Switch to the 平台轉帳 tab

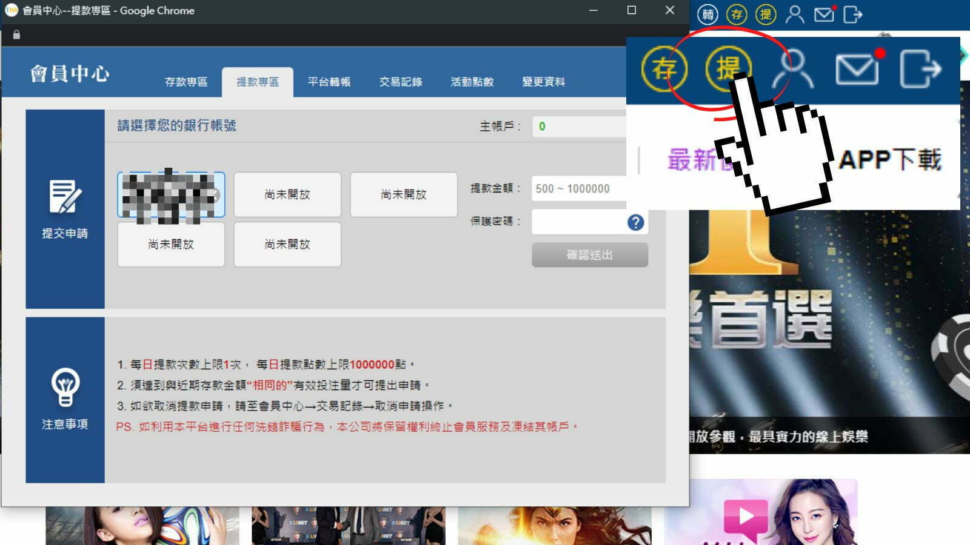click(329, 82)
